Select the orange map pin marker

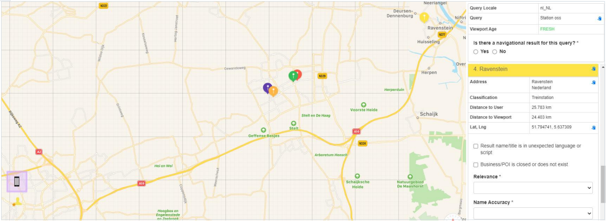click(x=273, y=92)
